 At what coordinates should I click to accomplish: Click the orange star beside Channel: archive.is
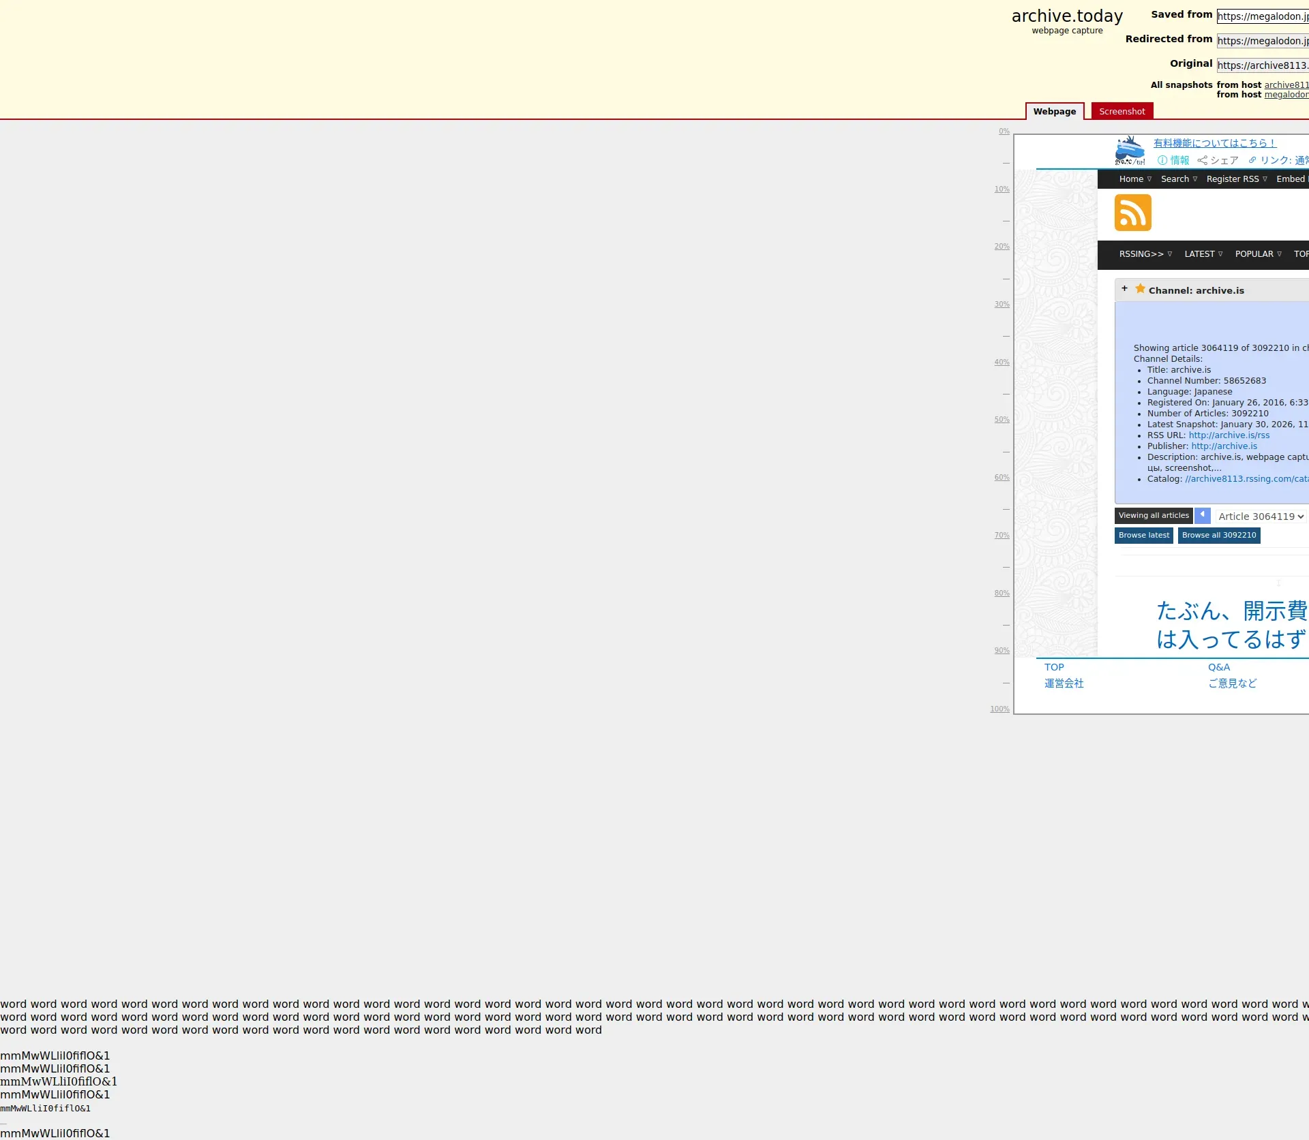pyautogui.click(x=1140, y=289)
